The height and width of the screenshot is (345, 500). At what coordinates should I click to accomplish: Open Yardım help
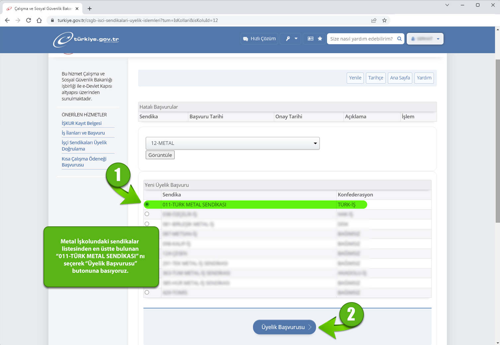(x=424, y=78)
